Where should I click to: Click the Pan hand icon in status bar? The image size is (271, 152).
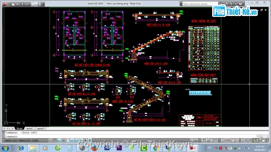[202, 141]
